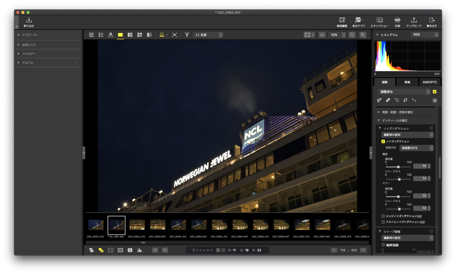Toggle the ノイズリダクション checkbox
This screenshot has width=456, height=274.
[382, 141]
